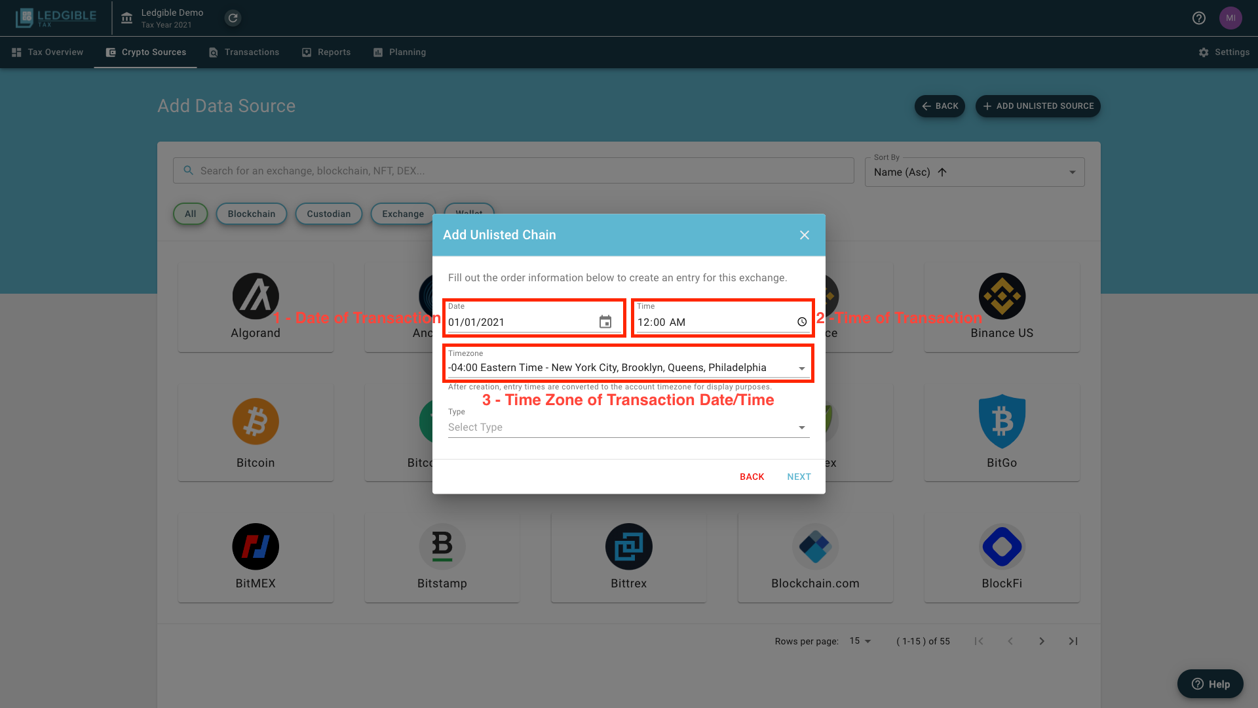Click NEXT in the dialog
Viewport: 1258px width, 708px height.
click(x=799, y=477)
